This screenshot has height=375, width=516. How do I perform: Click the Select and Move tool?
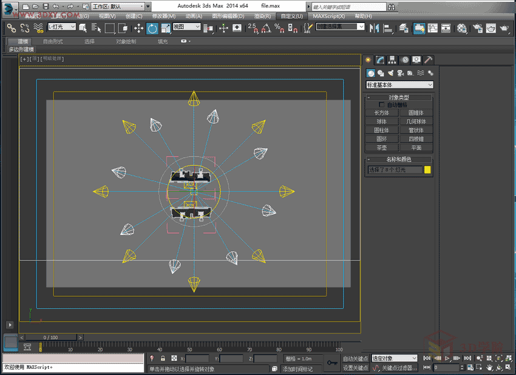click(x=138, y=28)
